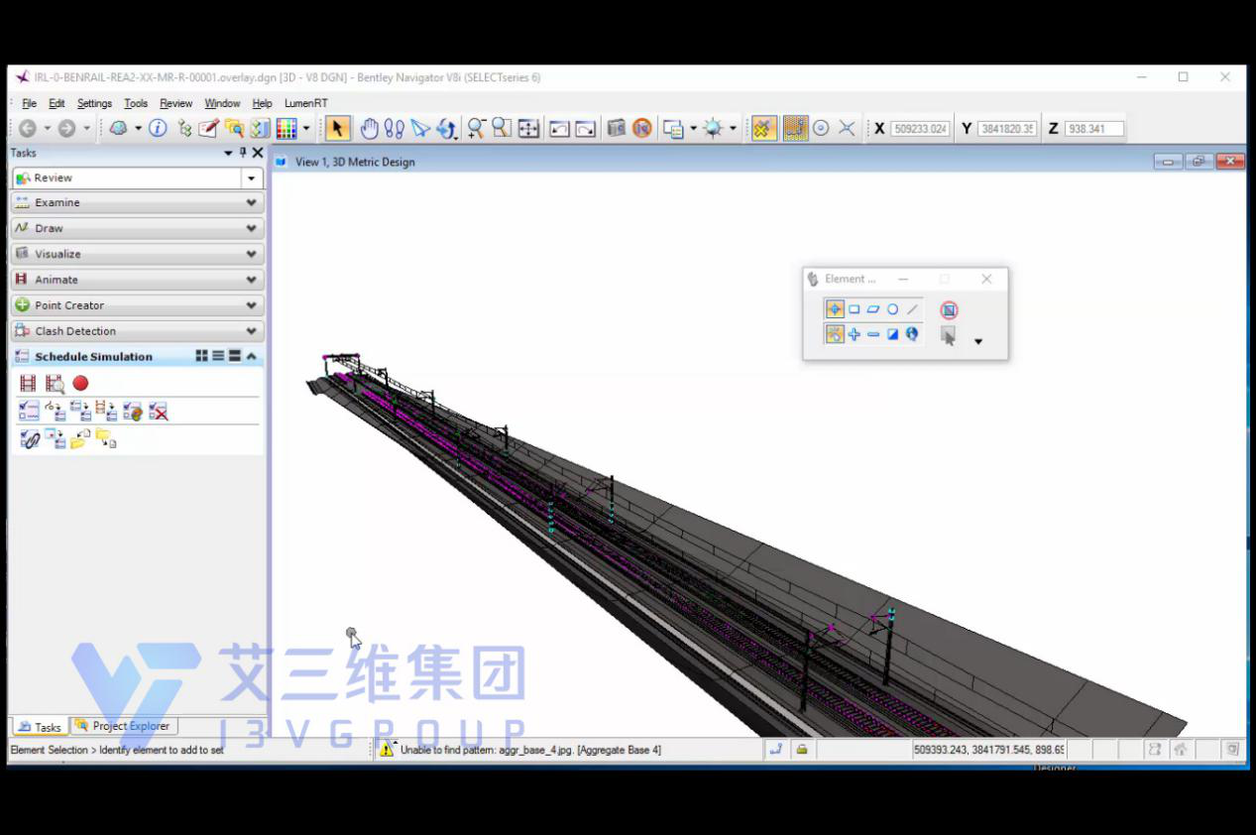The width and height of the screenshot is (1256, 835).
Task: Open the color table grid swatch
Action: click(286, 128)
